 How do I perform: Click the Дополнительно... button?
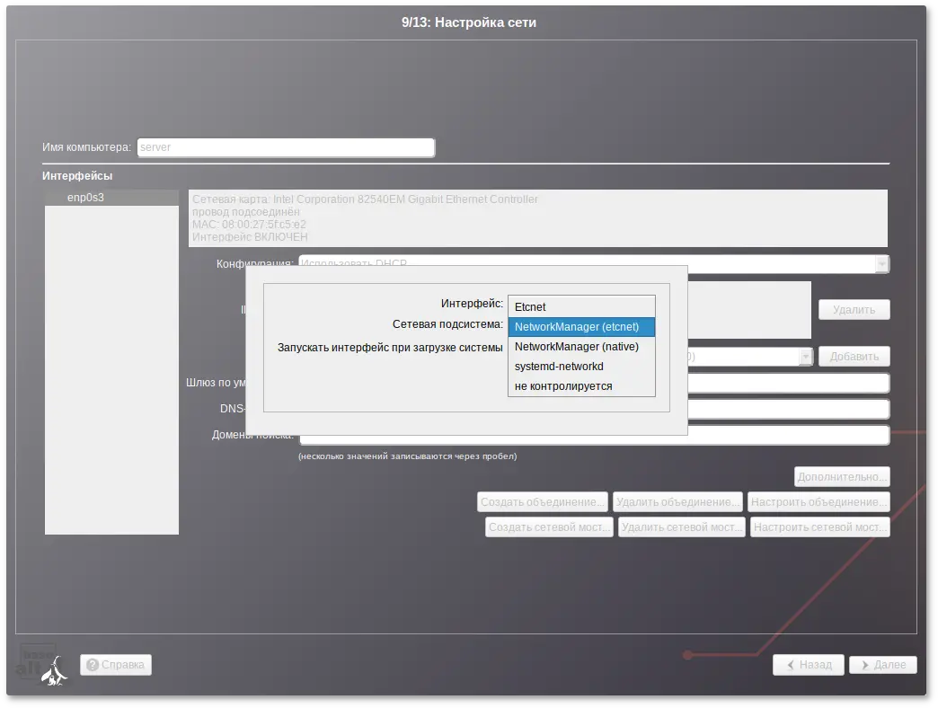coord(842,476)
